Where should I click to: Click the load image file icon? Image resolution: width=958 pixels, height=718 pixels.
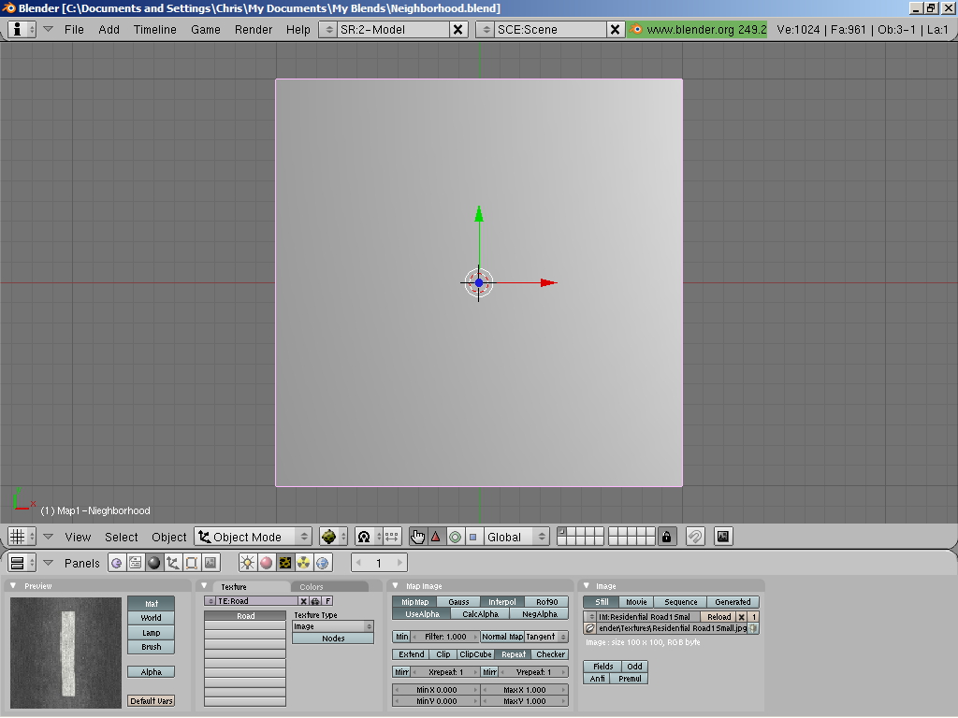[590, 628]
